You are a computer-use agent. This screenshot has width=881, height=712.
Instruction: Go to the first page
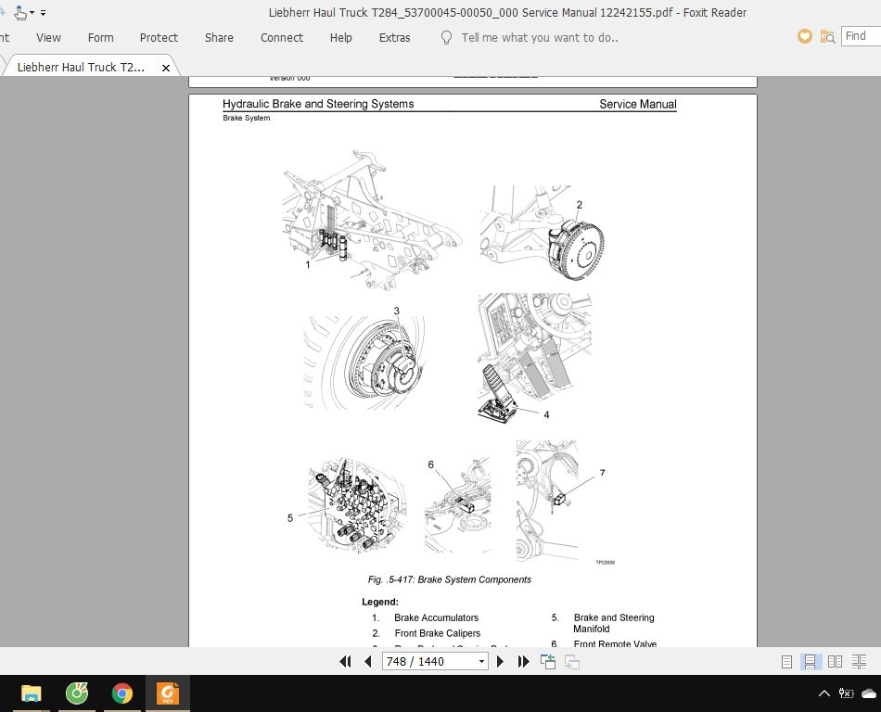(345, 661)
